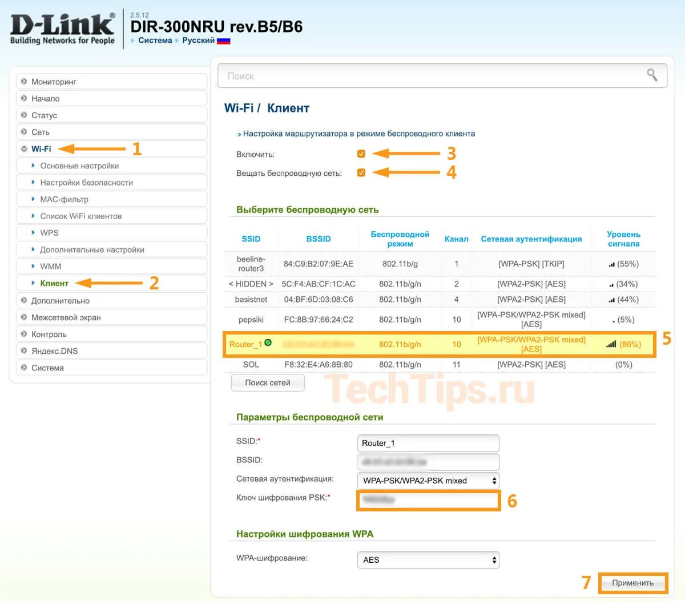Select the Router_1 network row
This screenshot has height=601, width=685.
pos(440,344)
